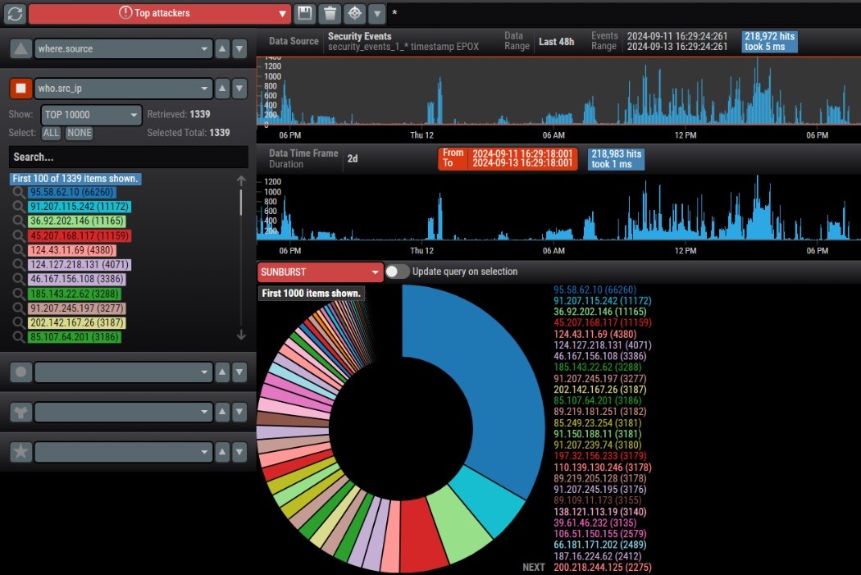
Task: Open the Top attackers dashboard dropdown
Action: [x=160, y=13]
